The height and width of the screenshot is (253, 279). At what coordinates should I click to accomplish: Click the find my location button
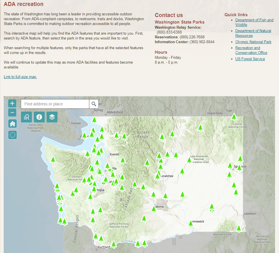[x=12, y=135]
